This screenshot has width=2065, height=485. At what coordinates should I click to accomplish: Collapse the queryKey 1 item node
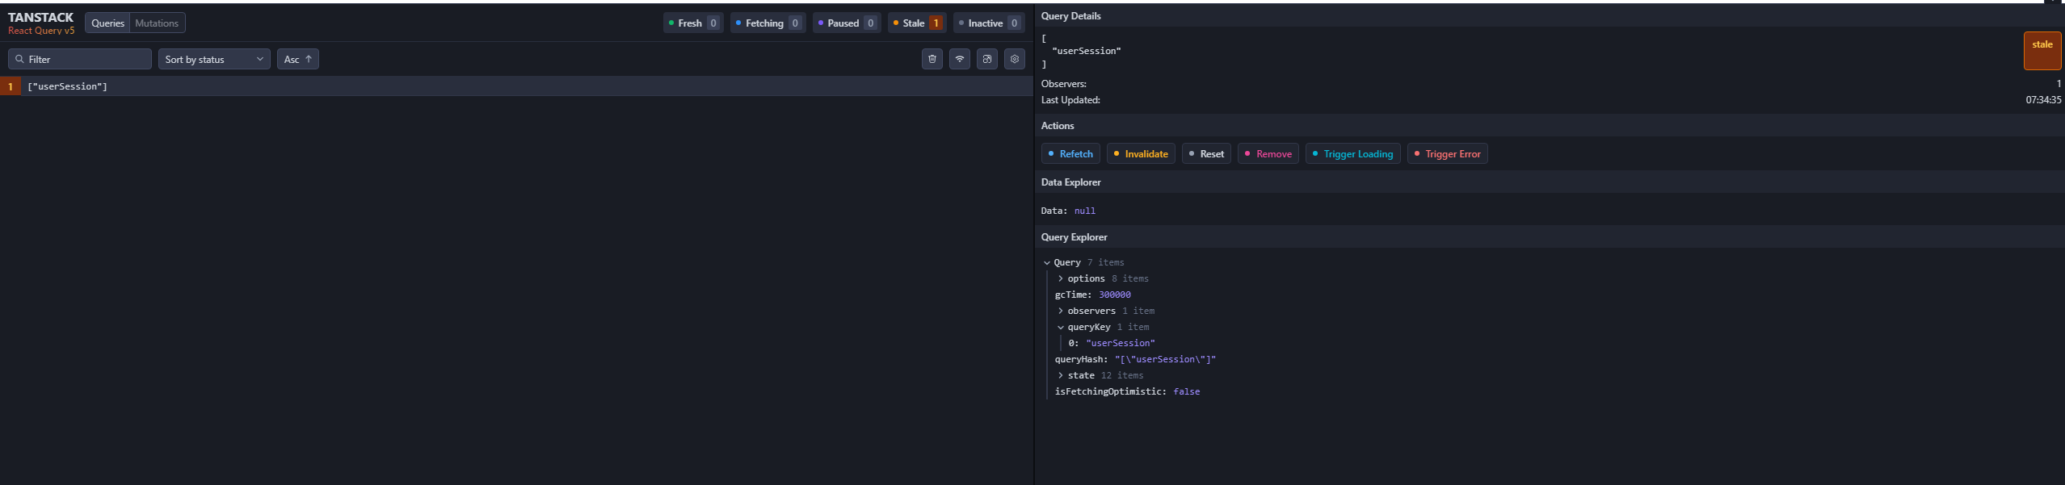pos(1103,327)
